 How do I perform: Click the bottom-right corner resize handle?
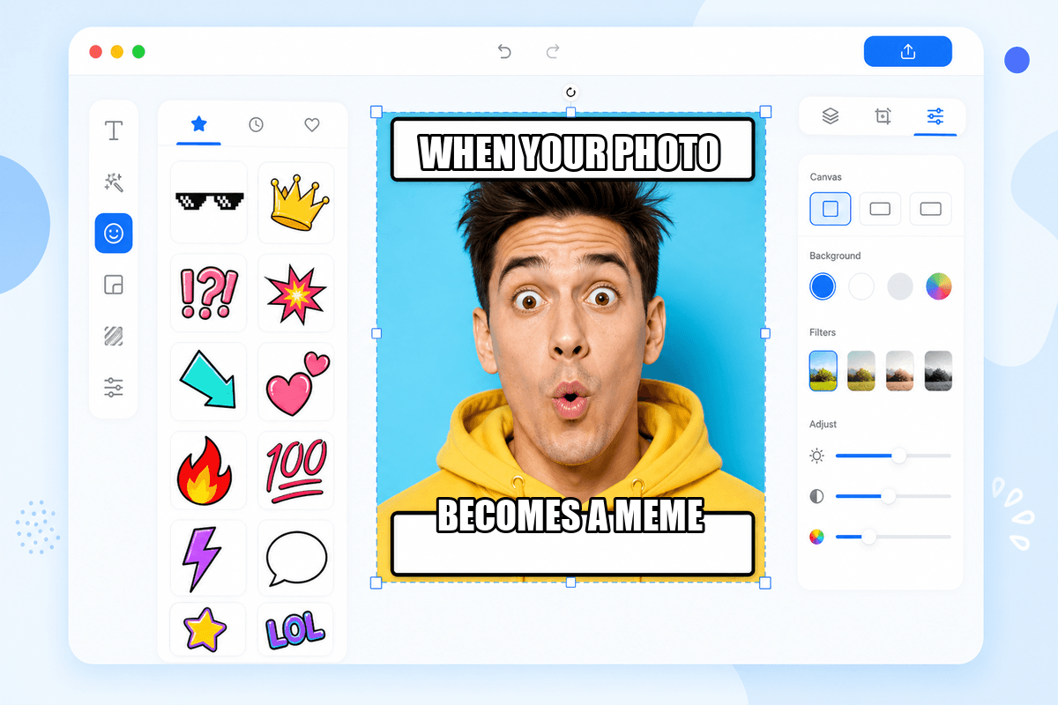[765, 583]
